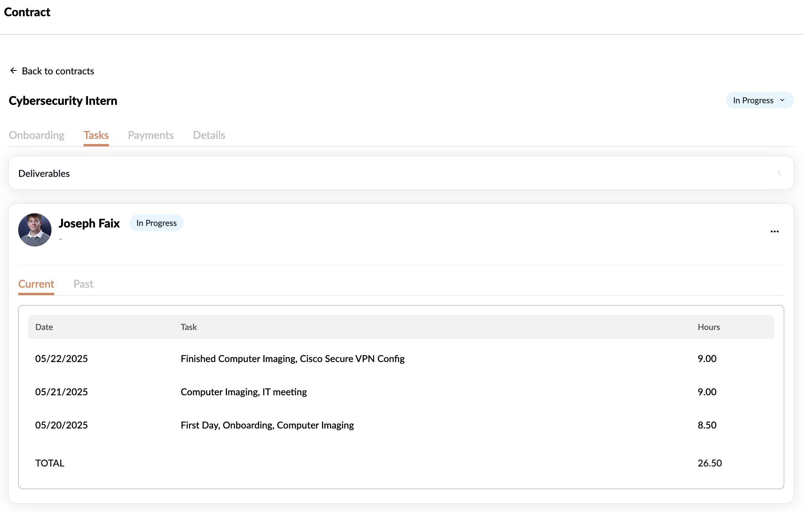This screenshot has width=804, height=512.
Task: Switch to the Onboarding tab
Action: click(36, 135)
